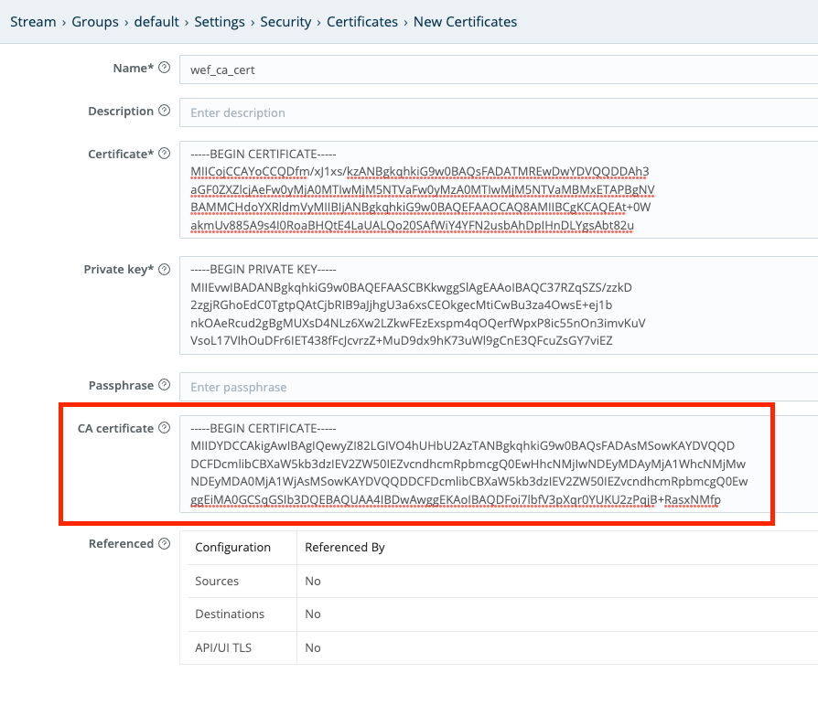Click inside the Passphrase field
Viewport: 818px width, 716px height.
click(x=412, y=385)
